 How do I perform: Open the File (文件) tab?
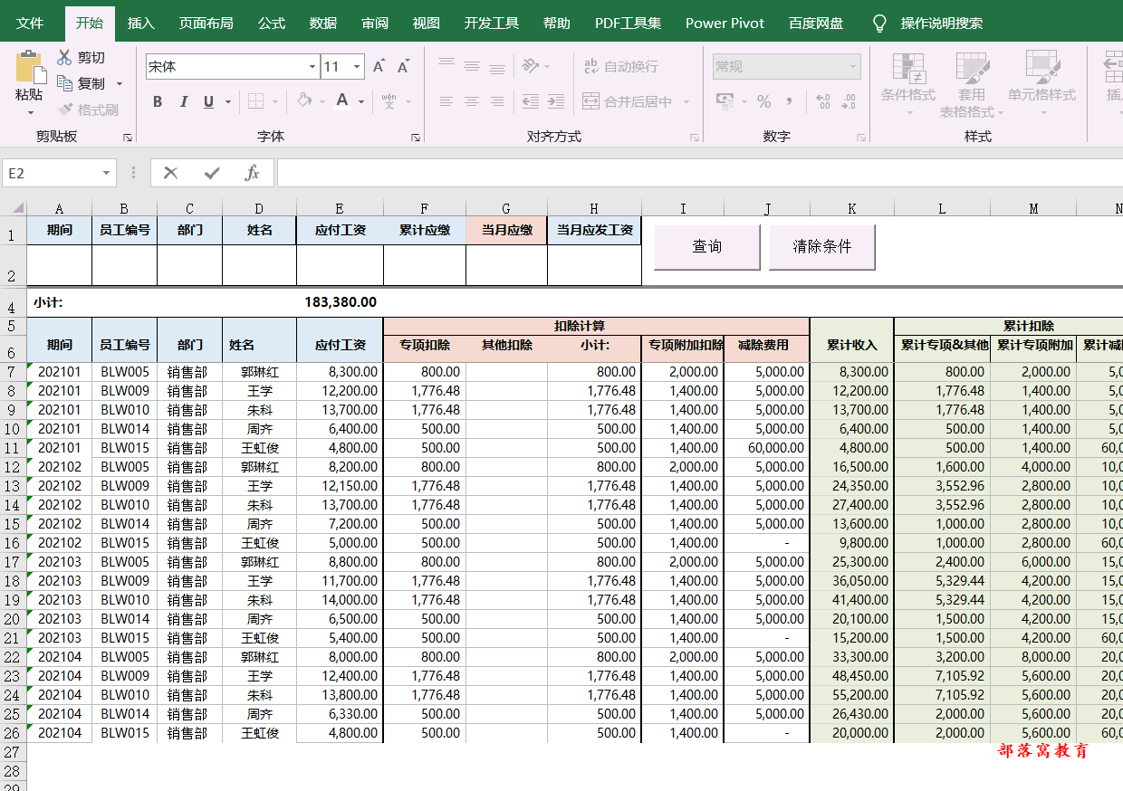(30, 24)
